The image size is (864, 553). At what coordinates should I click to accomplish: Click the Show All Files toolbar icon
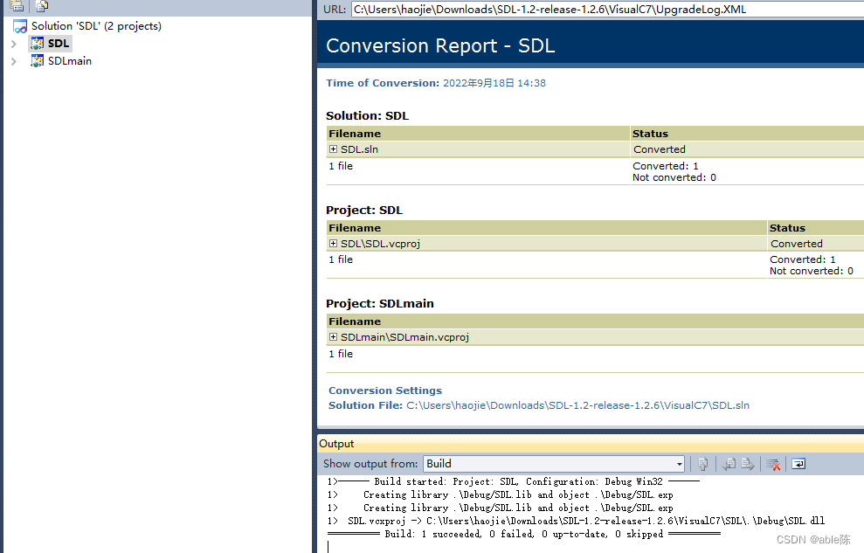pos(42,5)
